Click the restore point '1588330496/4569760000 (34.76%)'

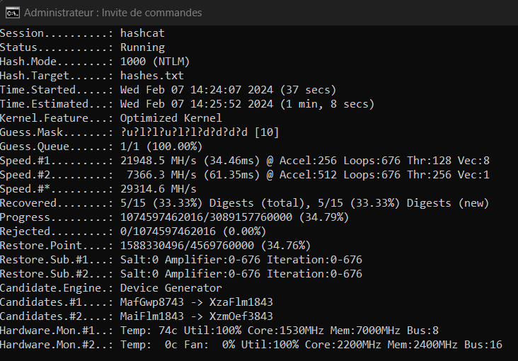point(215,246)
